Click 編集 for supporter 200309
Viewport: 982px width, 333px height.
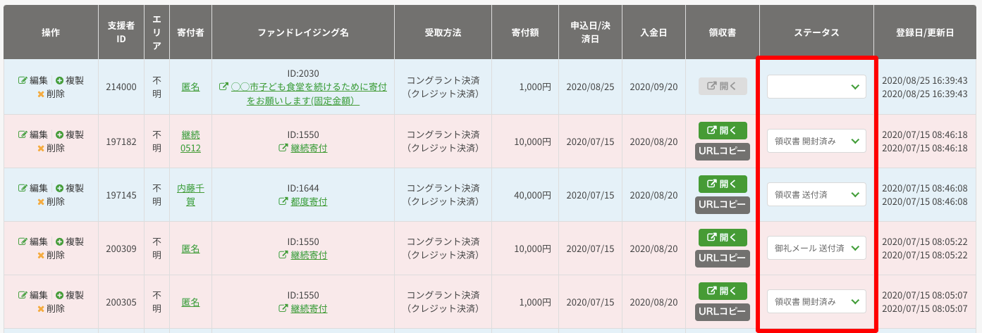33,241
